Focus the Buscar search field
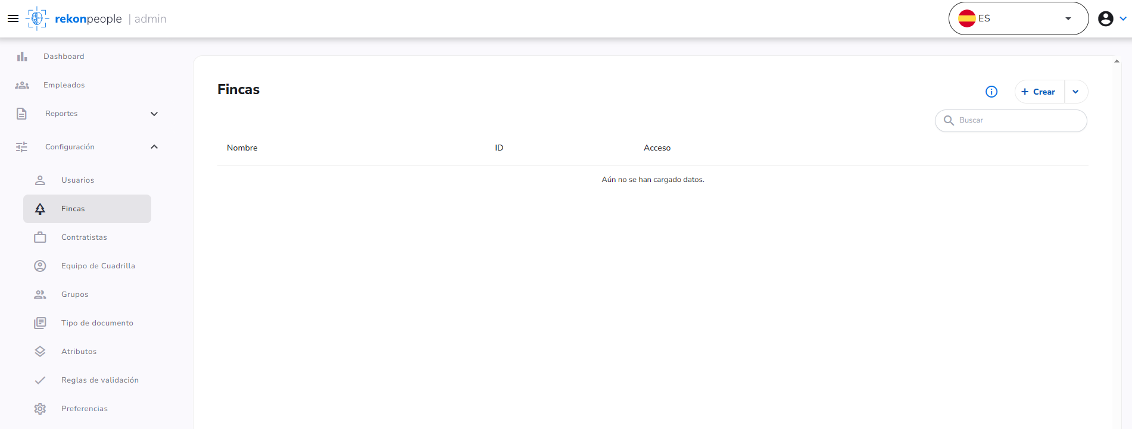 [1011, 121]
